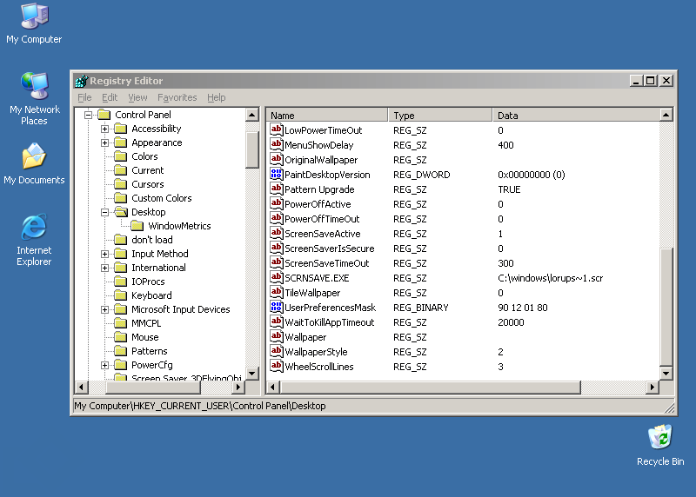This screenshot has height=497, width=696.
Task: Open the View menu
Action: [137, 97]
